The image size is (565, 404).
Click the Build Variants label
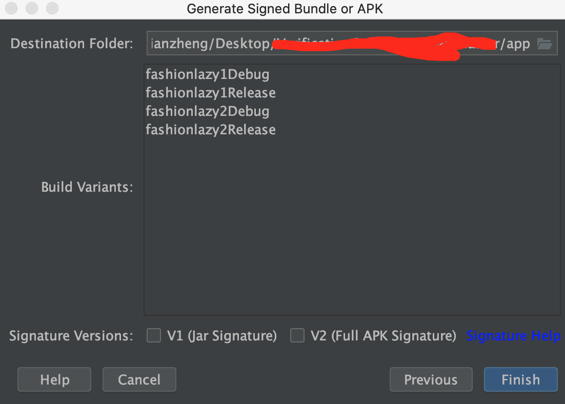click(x=87, y=187)
